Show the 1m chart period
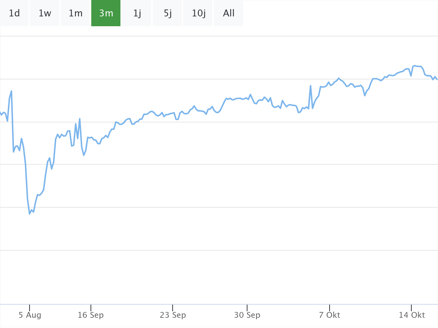This screenshot has height=328, width=438. coord(76,13)
